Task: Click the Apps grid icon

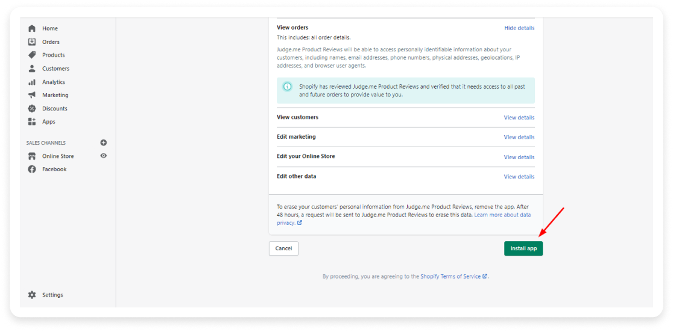Action: [x=32, y=122]
